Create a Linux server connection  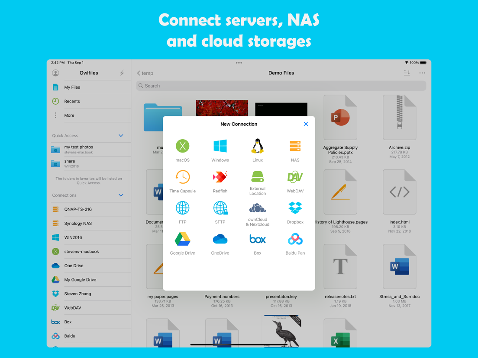click(x=257, y=147)
